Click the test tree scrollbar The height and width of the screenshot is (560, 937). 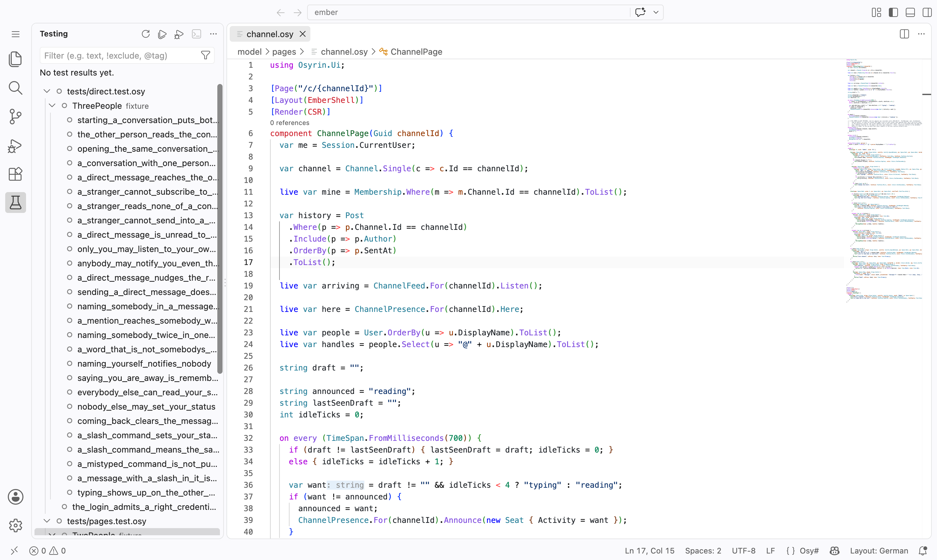[220, 229]
